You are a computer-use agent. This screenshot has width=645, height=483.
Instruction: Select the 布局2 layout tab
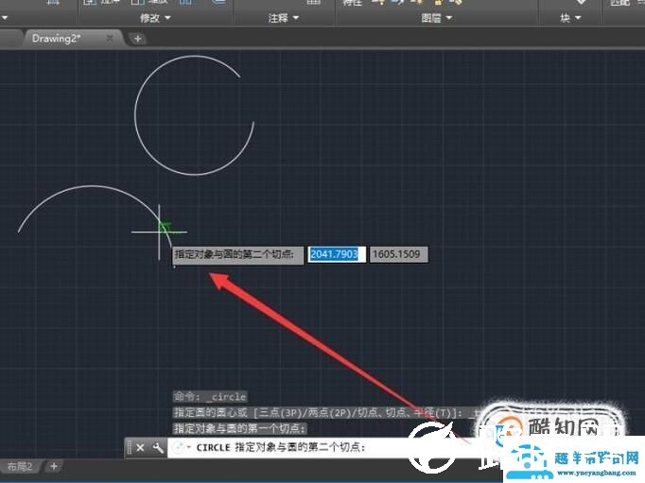point(20,467)
